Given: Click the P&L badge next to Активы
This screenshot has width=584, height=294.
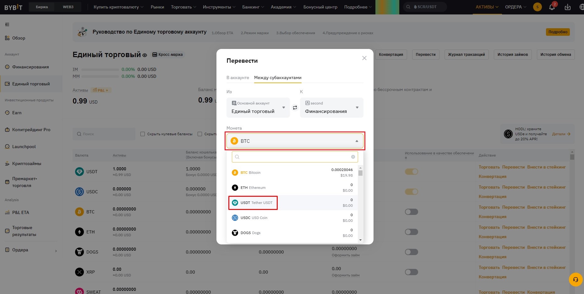Looking at the screenshot, I should click(101, 90).
